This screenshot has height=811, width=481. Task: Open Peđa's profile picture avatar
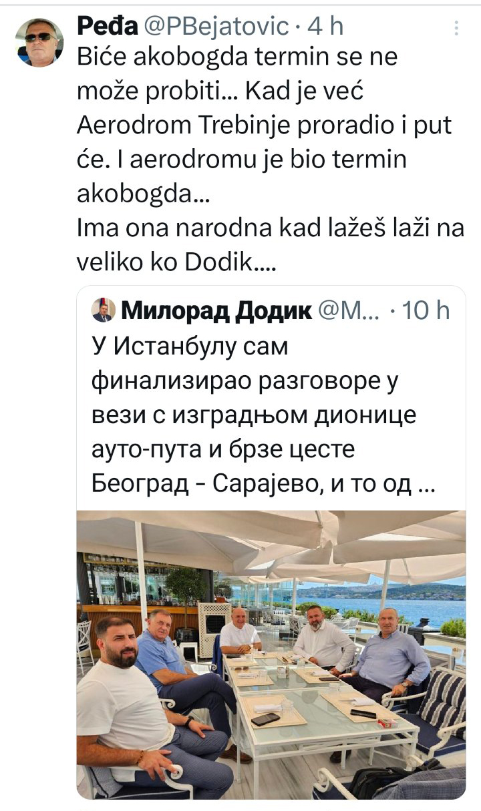pyautogui.click(x=39, y=43)
